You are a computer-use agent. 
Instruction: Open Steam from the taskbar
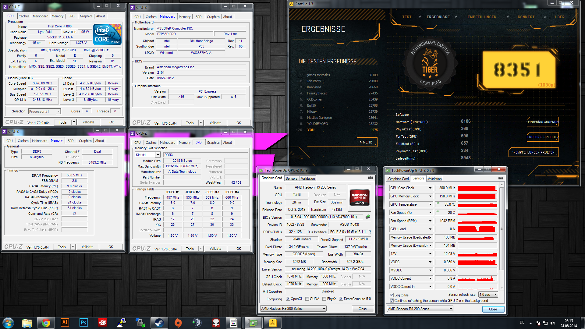159,323
